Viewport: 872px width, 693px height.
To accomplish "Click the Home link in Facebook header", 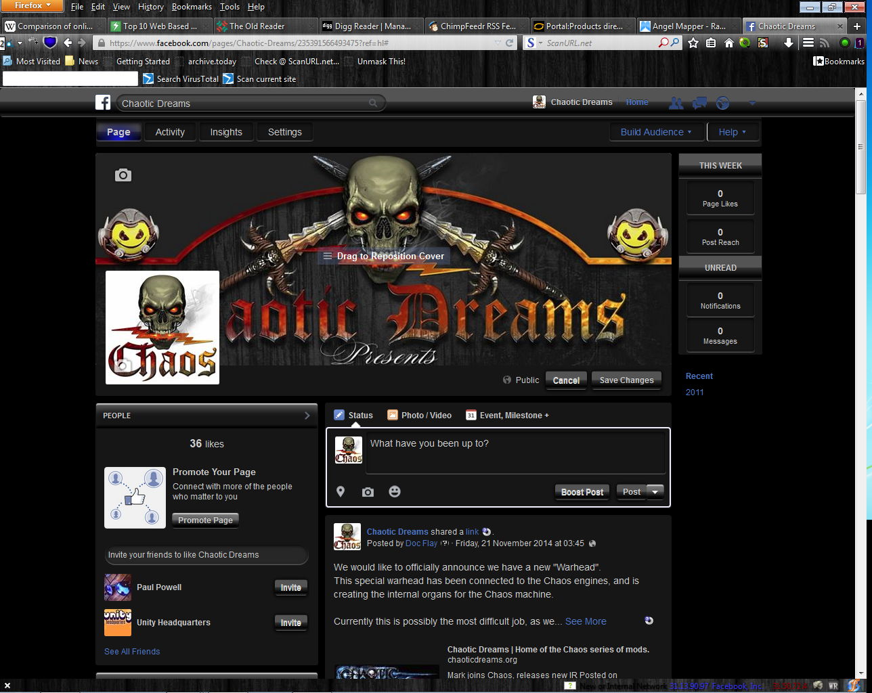I will click(636, 102).
